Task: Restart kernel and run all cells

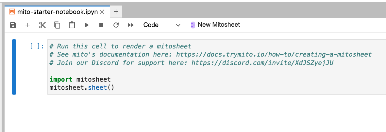Action: click(x=131, y=25)
